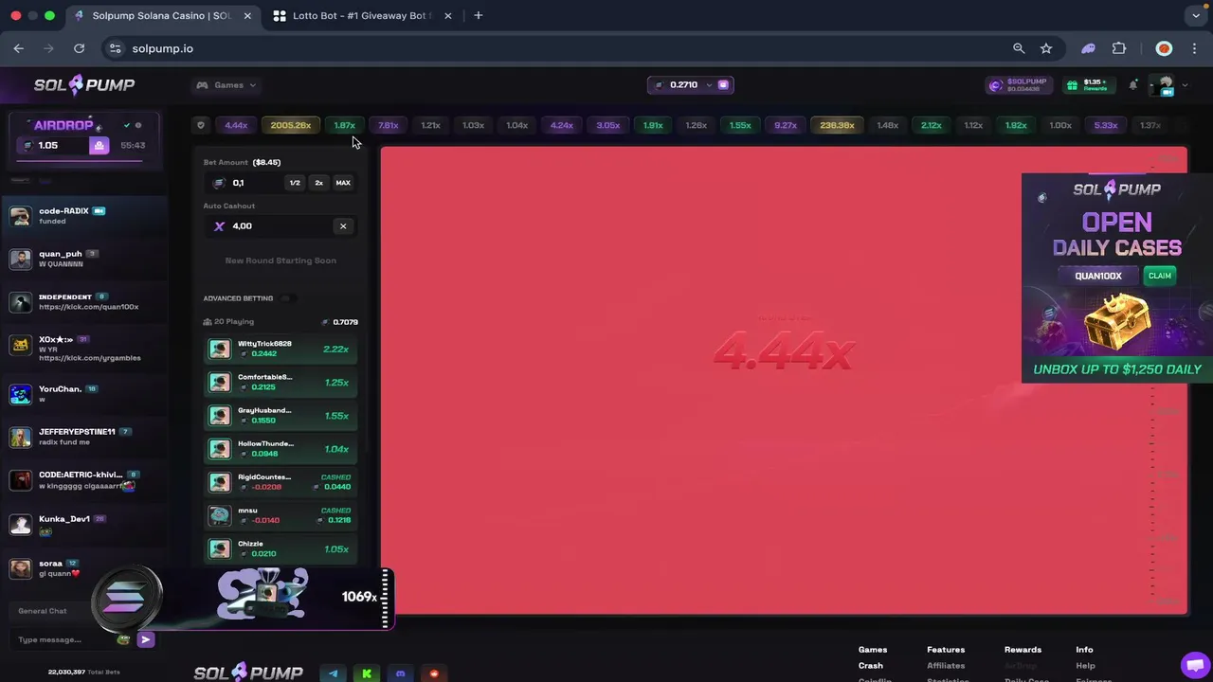Tip into the Airdrop with purple button
This screenshot has width=1213, height=682.
click(x=100, y=145)
